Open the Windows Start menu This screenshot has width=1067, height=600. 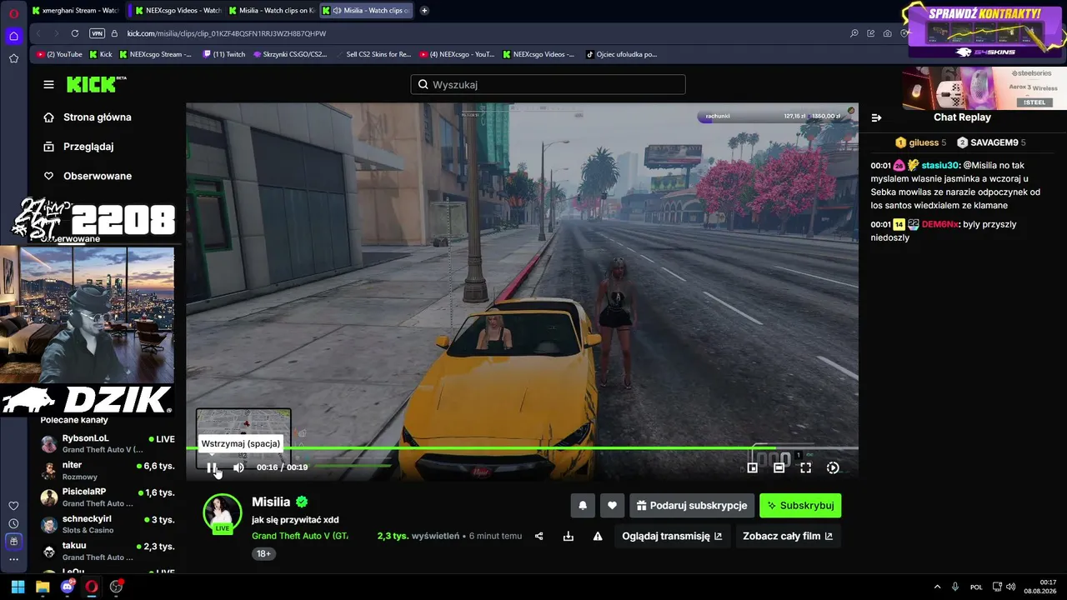pos(18,587)
